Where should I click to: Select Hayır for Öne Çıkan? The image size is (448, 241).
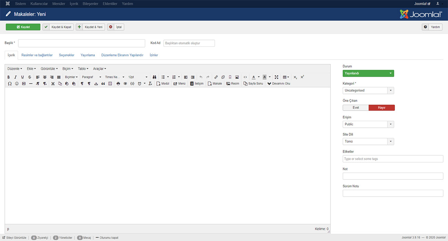381,108
